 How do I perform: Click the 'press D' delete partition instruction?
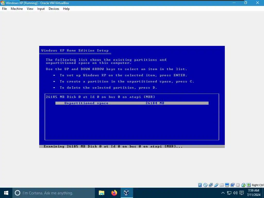108,88
